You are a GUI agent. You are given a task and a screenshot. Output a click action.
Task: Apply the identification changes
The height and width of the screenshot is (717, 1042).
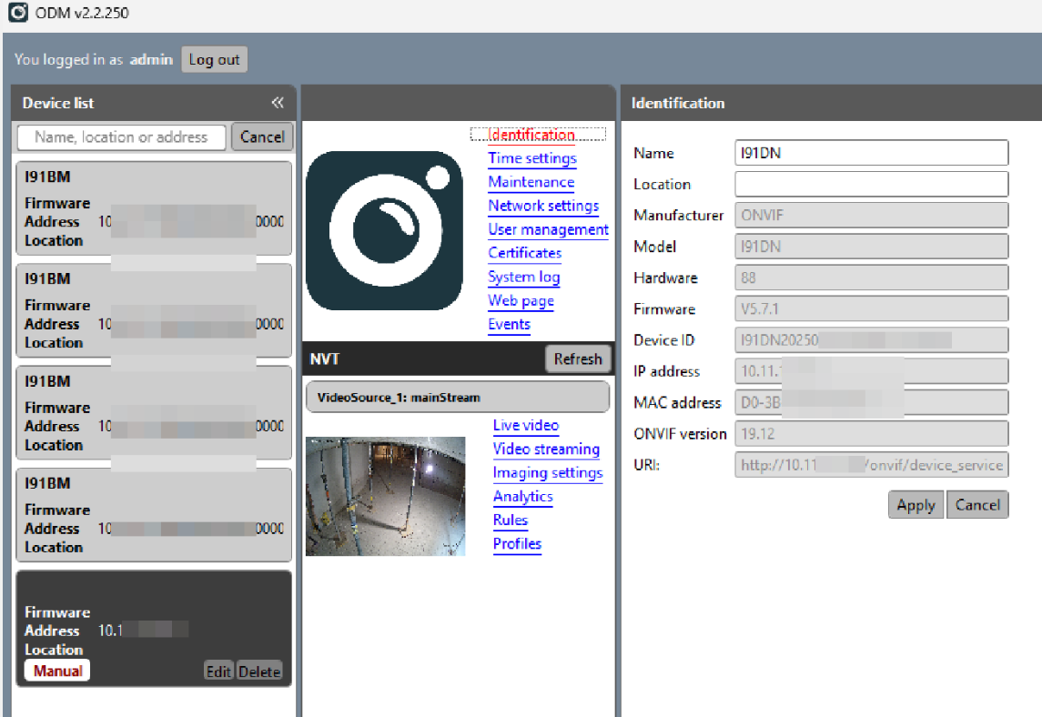tap(916, 504)
